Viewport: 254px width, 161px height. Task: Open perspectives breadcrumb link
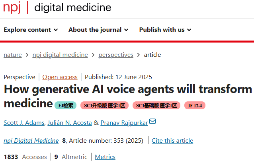tap(116, 55)
